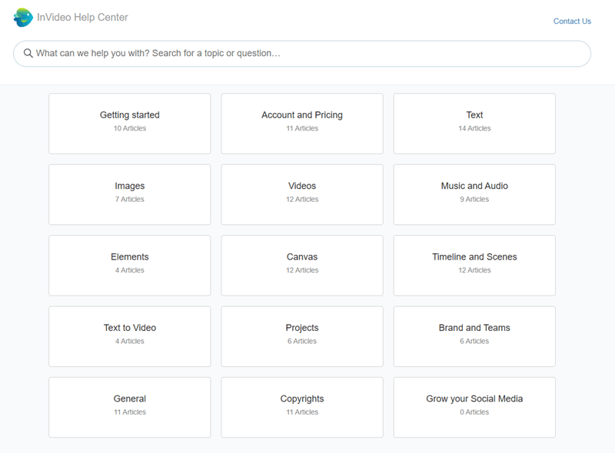The width and height of the screenshot is (615, 453).
Task: Open the Brand and Teams category
Action: pyautogui.click(x=474, y=336)
